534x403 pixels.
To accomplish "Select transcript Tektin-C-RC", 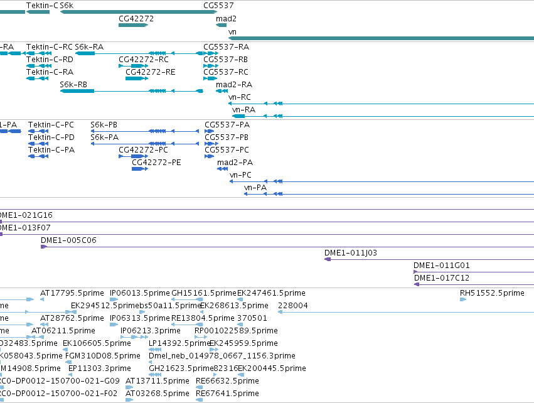I will (39, 53).
